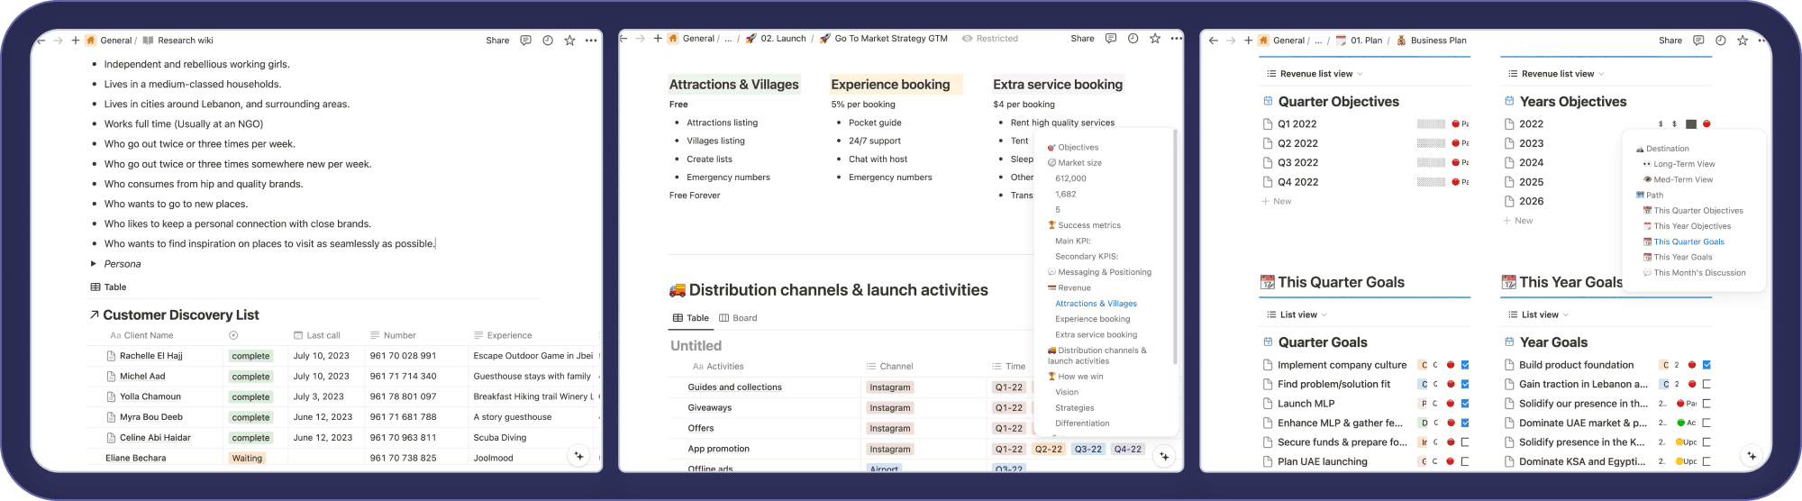1802x501 pixels.
Task: Click the yellow status dot on Dominate KSA and Egypt
Action: coord(1679,461)
